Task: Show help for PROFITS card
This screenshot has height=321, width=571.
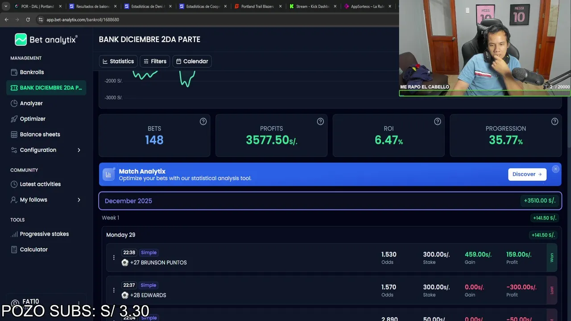Action: [x=320, y=121]
